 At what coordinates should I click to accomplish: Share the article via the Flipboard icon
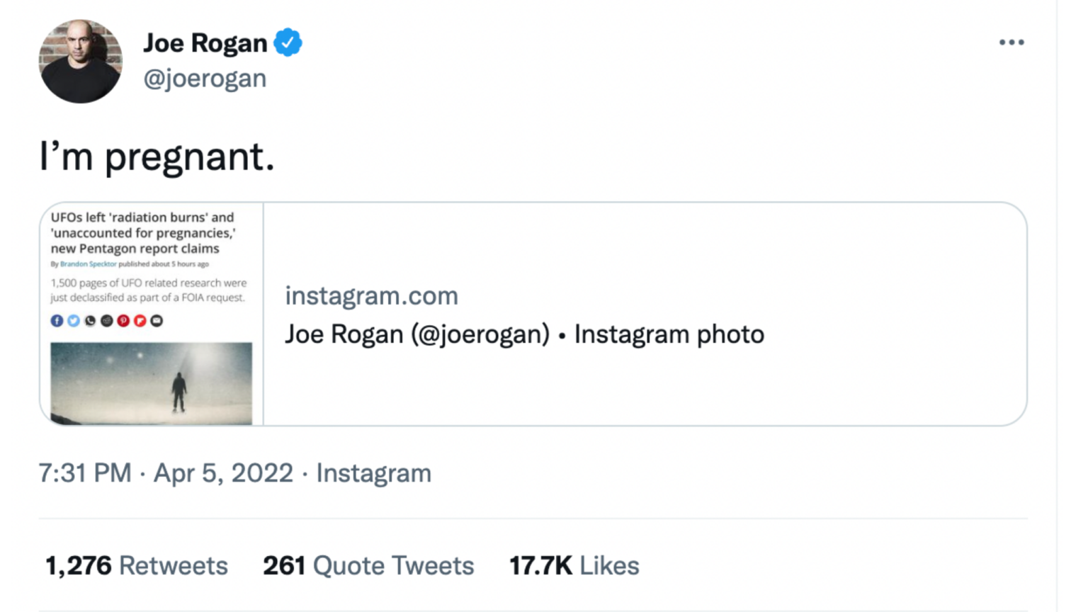coord(140,321)
